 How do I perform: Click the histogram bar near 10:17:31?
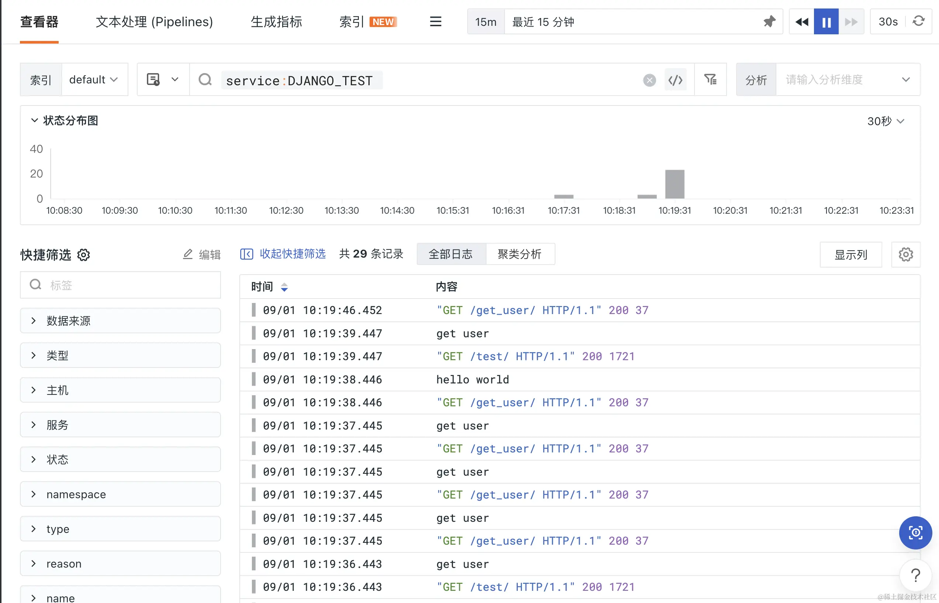(564, 196)
